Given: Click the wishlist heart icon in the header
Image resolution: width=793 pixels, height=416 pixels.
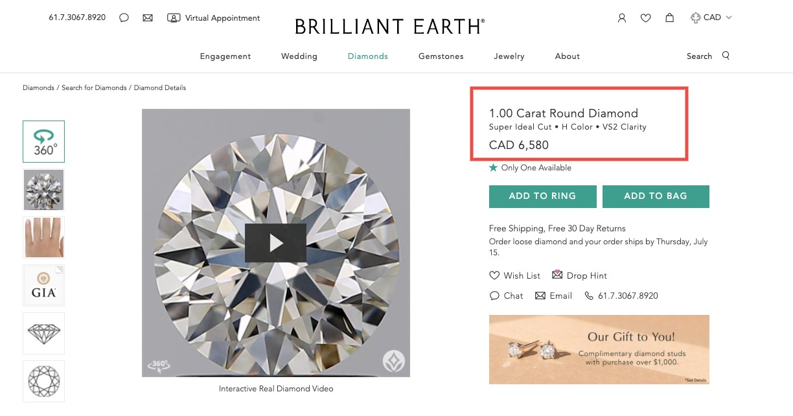Looking at the screenshot, I should pos(645,17).
